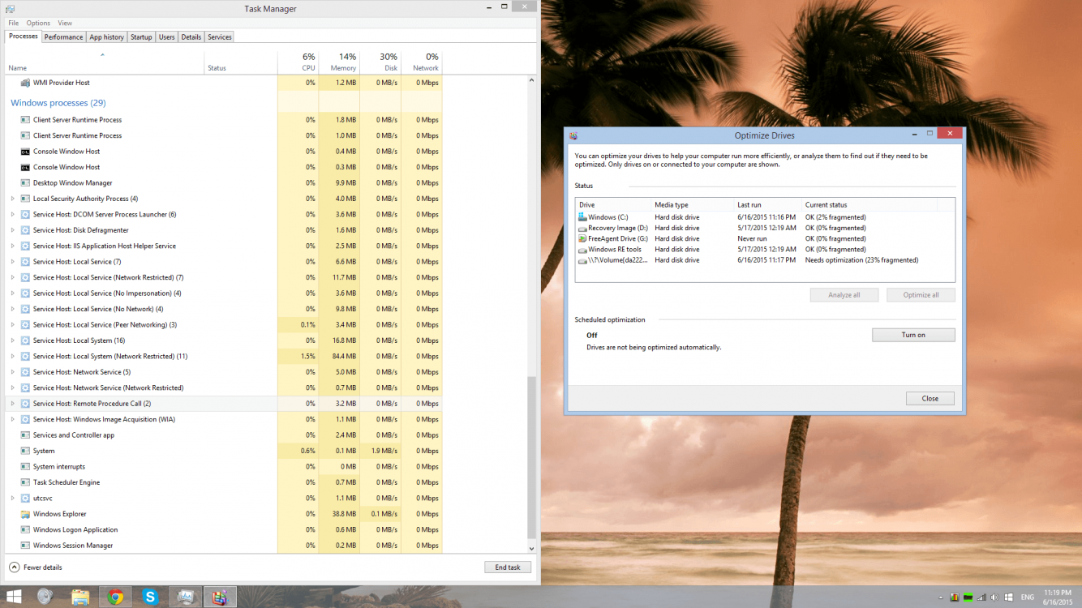The width and height of the screenshot is (1082, 608).
Task: Select the System interrupts process icon
Action: (x=25, y=467)
